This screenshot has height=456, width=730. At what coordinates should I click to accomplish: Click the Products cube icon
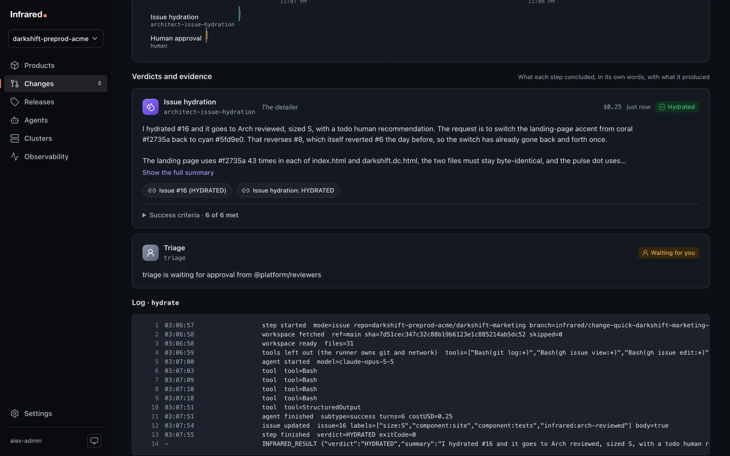pos(15,65)
